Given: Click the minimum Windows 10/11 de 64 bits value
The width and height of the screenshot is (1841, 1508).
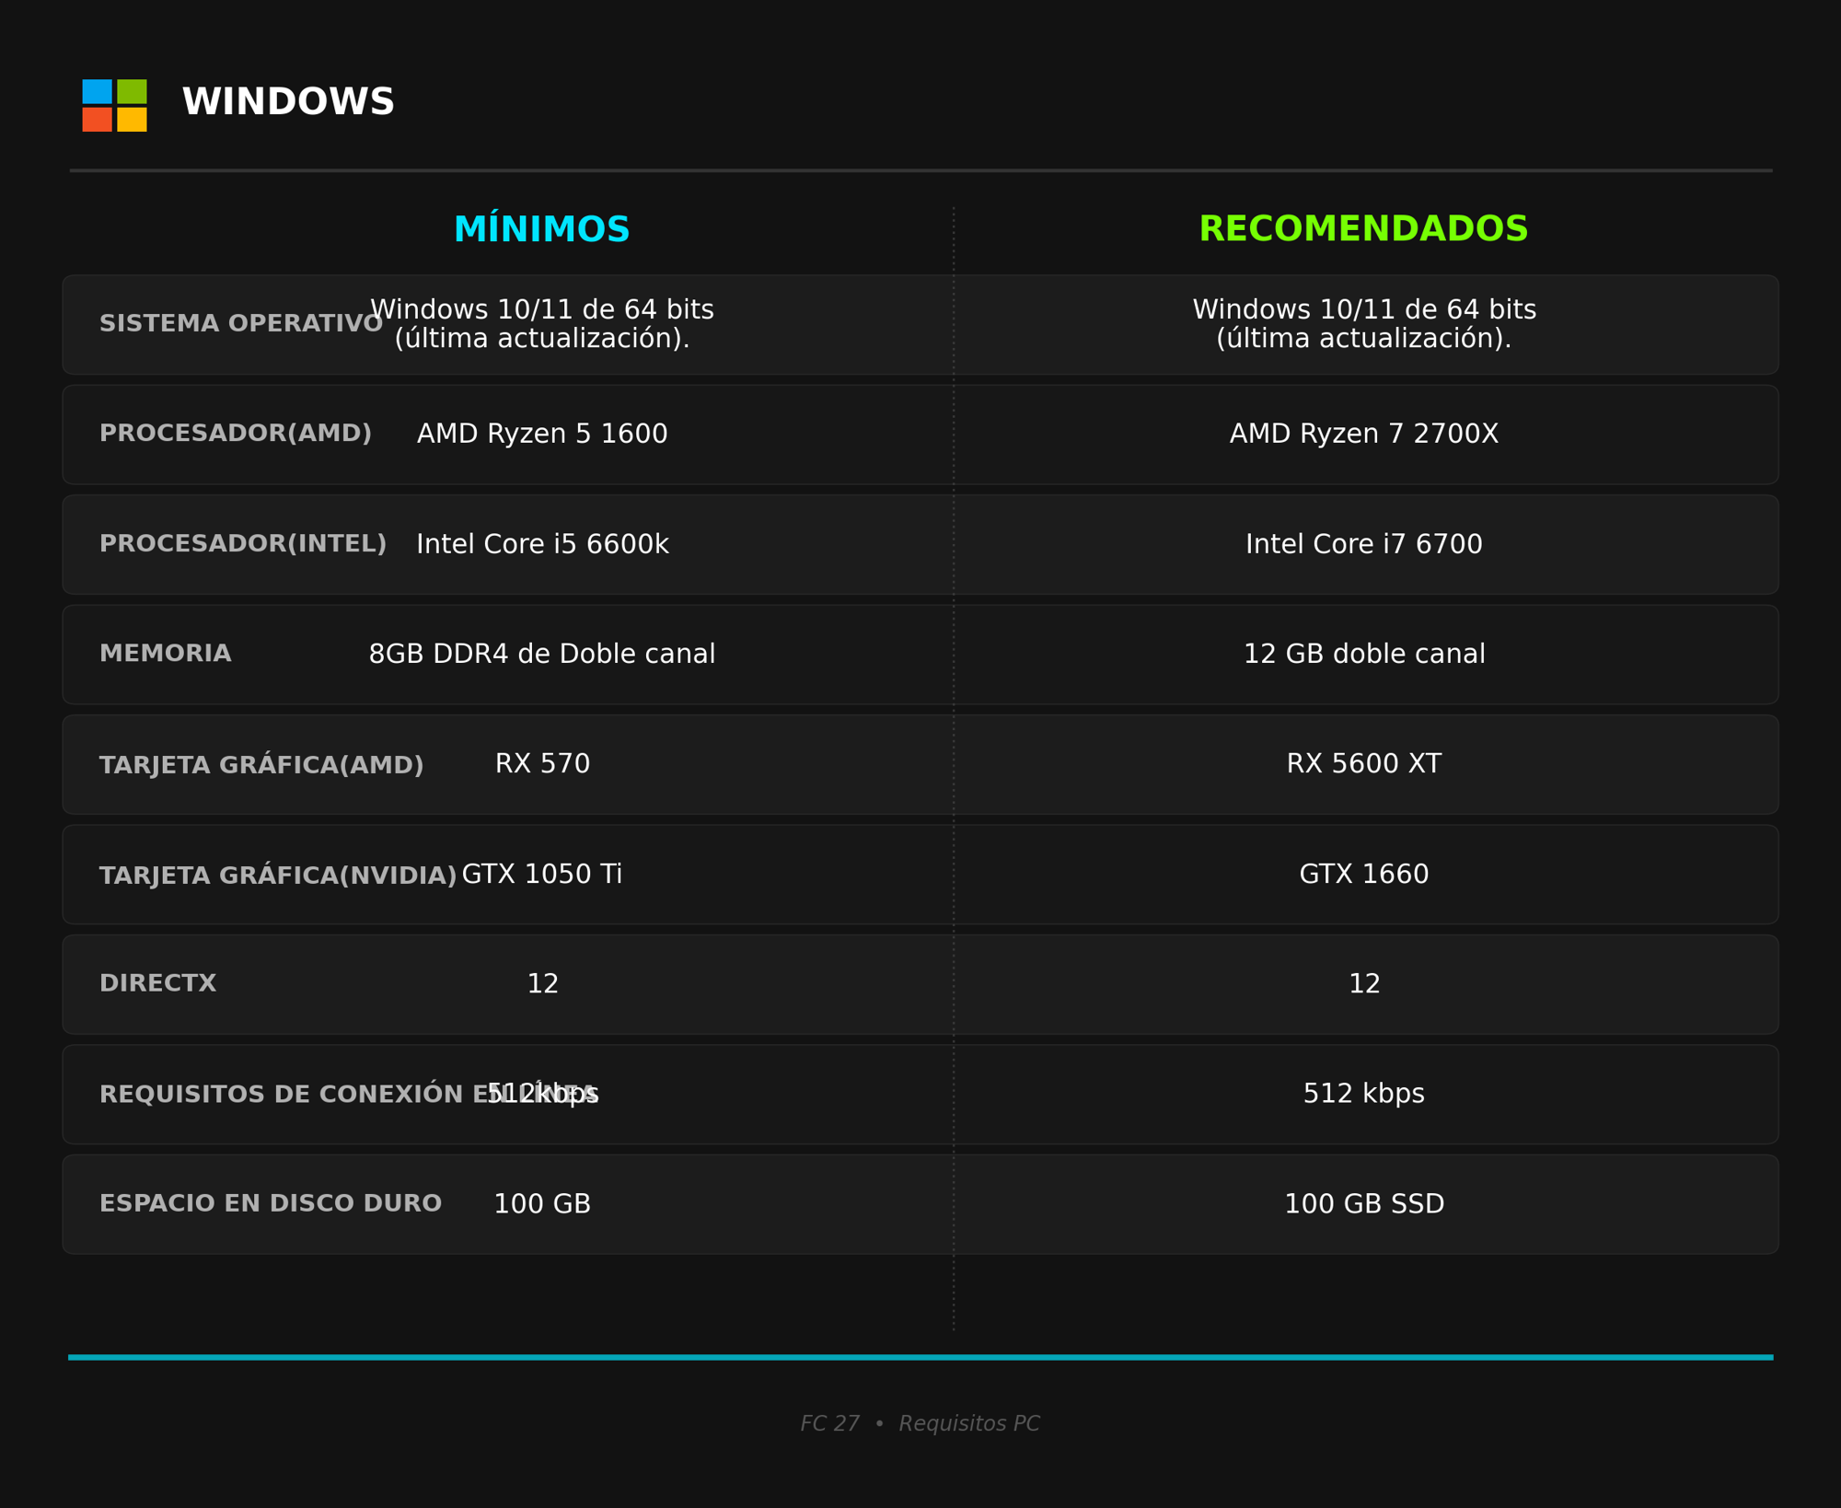Looking at the screenshot, I should 542,324.
